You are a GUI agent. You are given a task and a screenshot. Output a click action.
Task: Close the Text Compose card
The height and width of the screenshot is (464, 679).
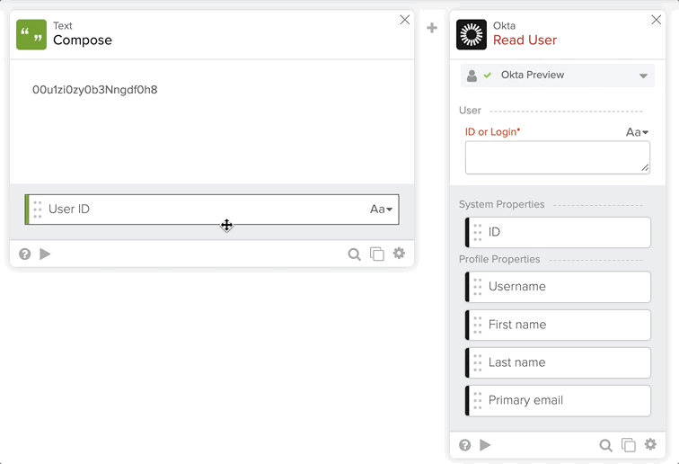click(404, 20)
